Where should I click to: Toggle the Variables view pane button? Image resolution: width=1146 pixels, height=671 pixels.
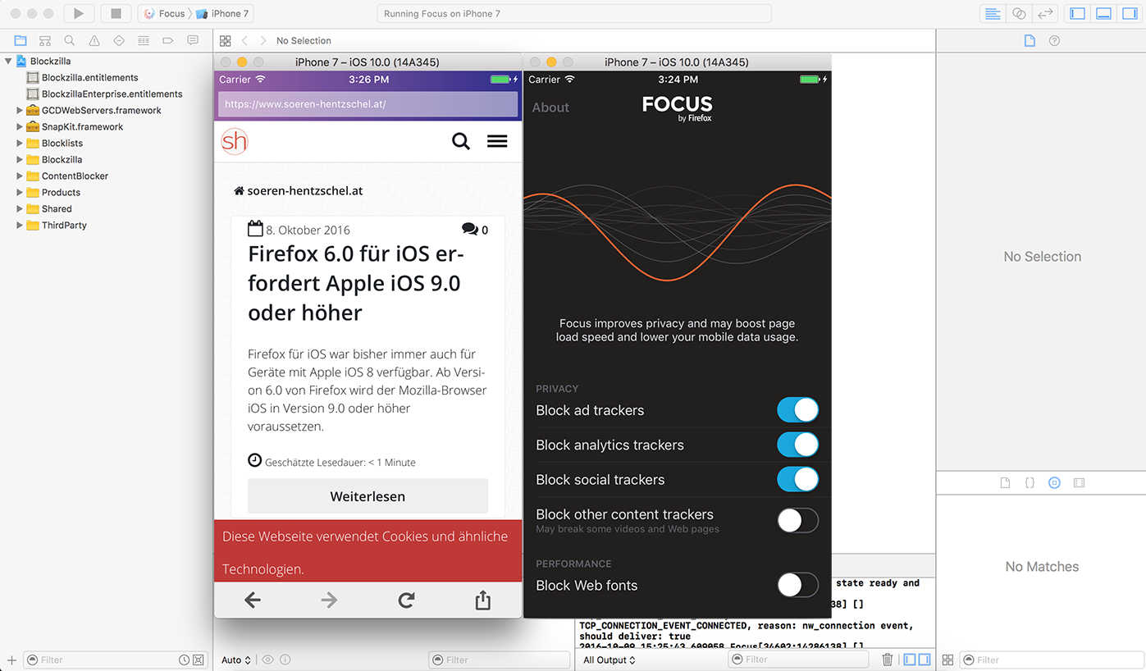[x=910, y=660]
